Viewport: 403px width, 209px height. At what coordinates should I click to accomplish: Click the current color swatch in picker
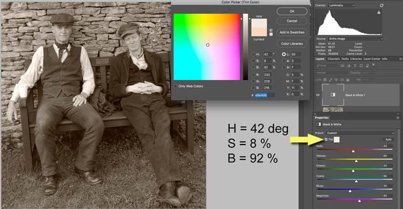tap(259, 32)
